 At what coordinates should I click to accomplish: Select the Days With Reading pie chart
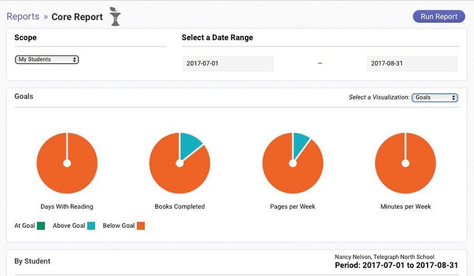pos(67,164)
